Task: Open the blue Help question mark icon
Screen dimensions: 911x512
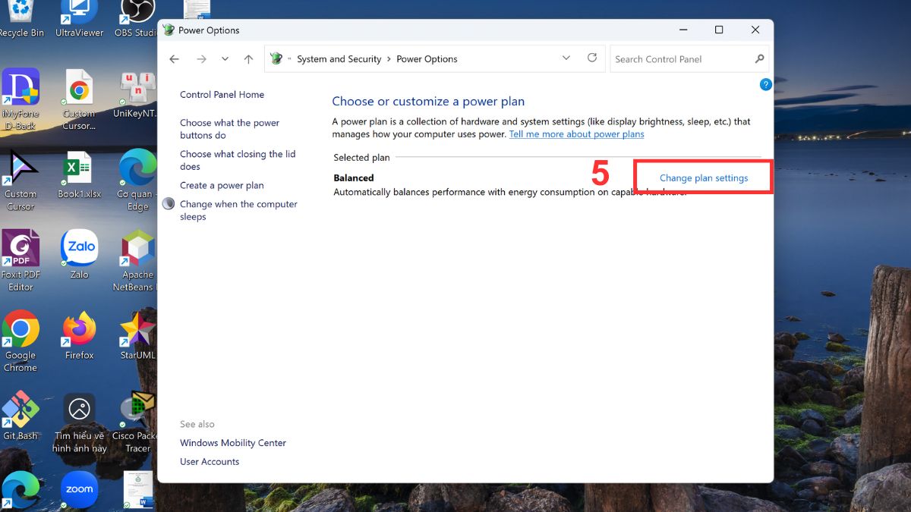Action: click(765, 84)
